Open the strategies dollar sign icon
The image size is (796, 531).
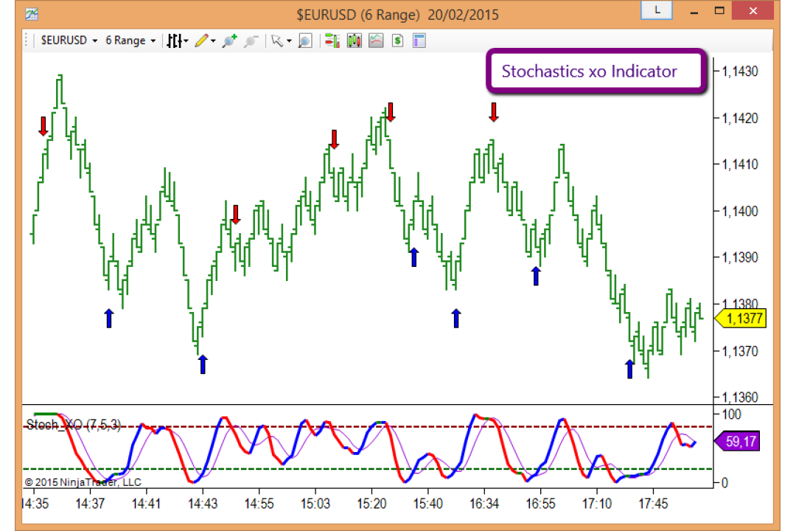(397, 41)
